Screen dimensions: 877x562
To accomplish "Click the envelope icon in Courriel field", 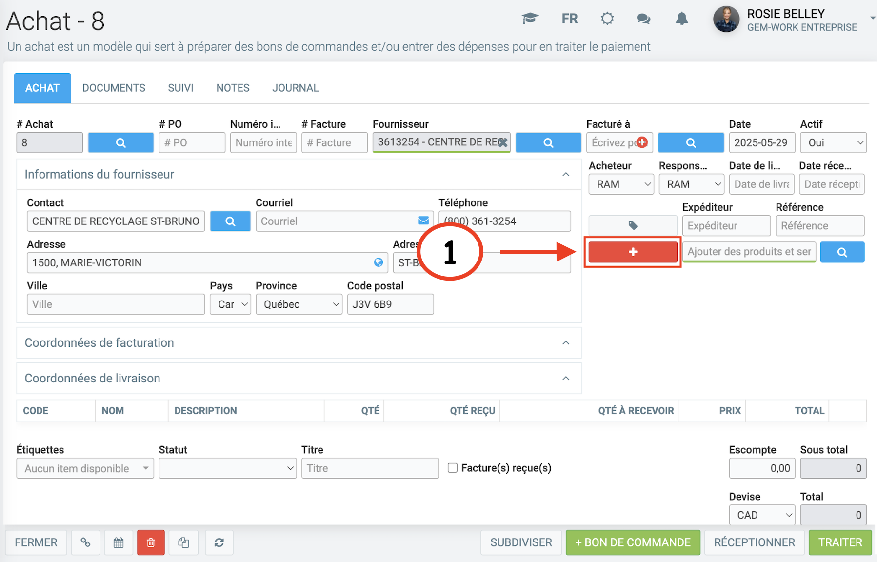I will point(423,221).
